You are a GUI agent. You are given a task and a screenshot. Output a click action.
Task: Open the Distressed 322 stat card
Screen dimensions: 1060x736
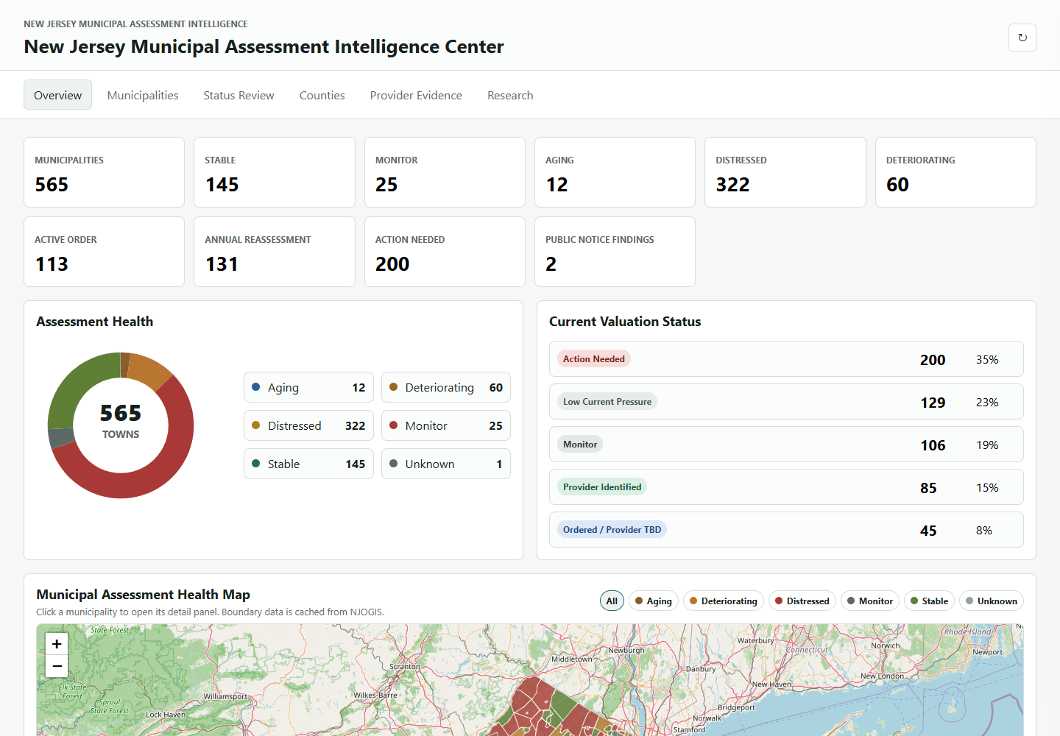tap(785, 172)
